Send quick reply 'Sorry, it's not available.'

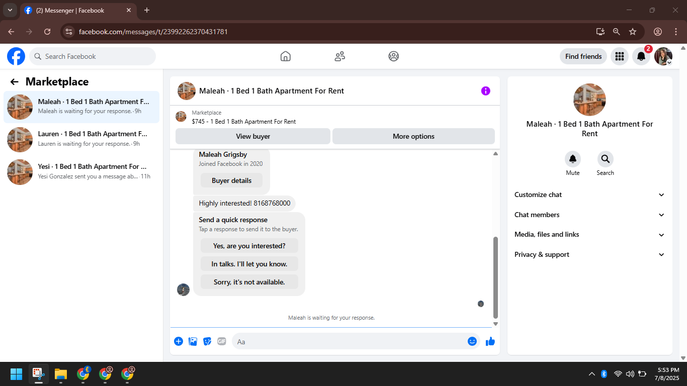(249, 282)
